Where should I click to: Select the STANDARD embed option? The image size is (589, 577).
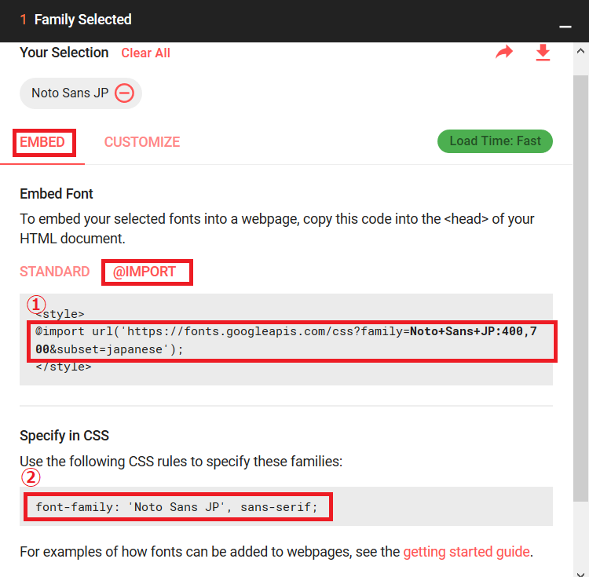pyautogui.click(x=55, y=272)
